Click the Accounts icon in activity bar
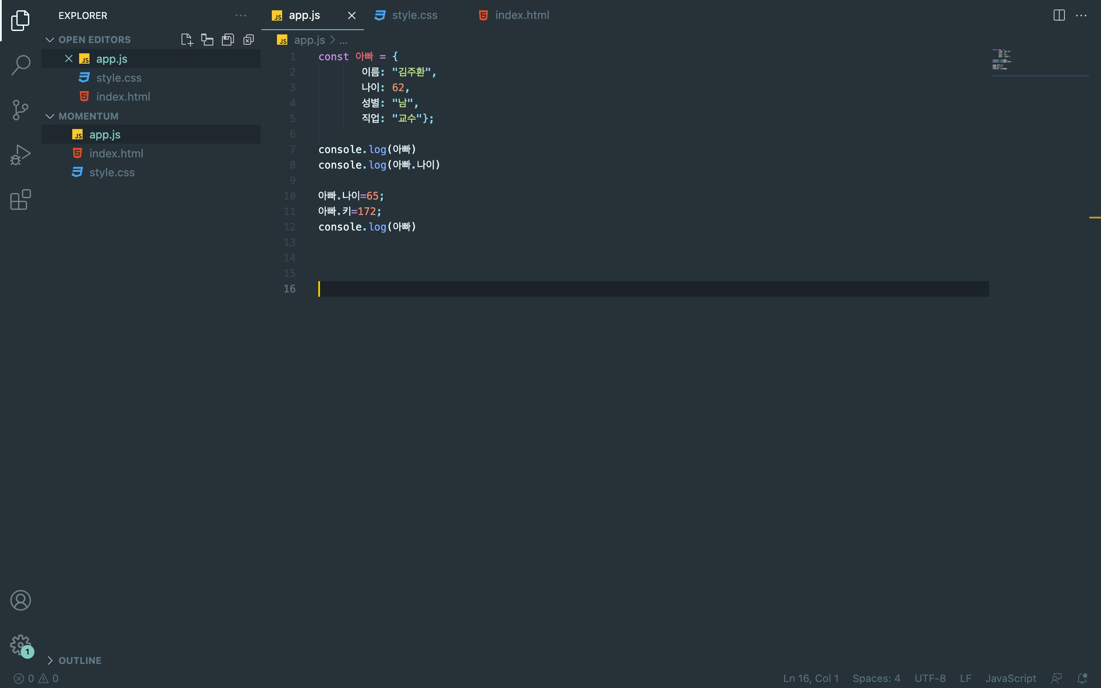Image resolution: width=1101 pixels, height=688 pixels. click(21, 600)
